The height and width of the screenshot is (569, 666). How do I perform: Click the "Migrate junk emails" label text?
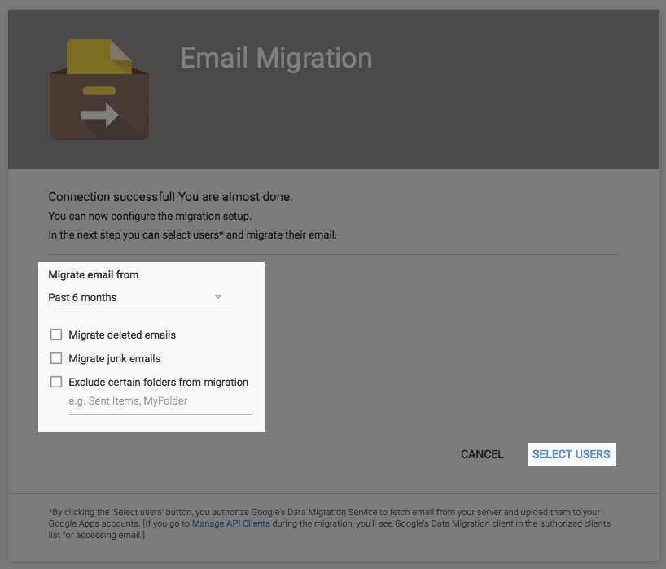(x=114, y=358)
